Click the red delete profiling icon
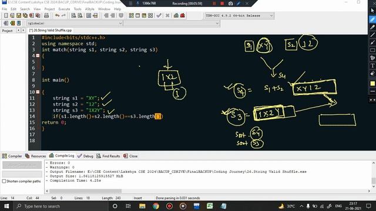The width and height of the screenshot is (376, 211). click(x=183, y=16)
